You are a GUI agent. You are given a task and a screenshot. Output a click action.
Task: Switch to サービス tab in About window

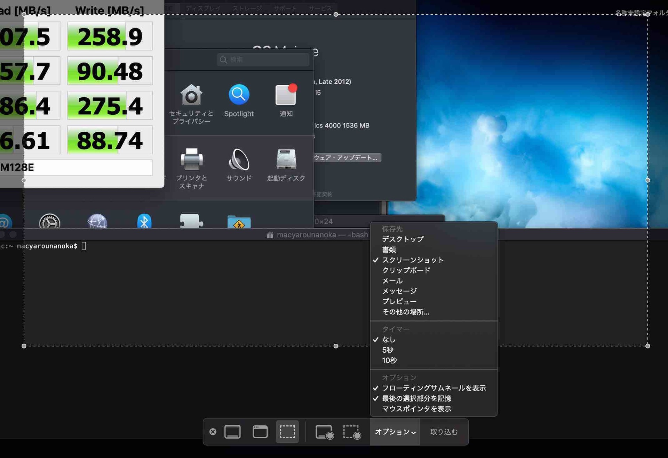point(320,8)
